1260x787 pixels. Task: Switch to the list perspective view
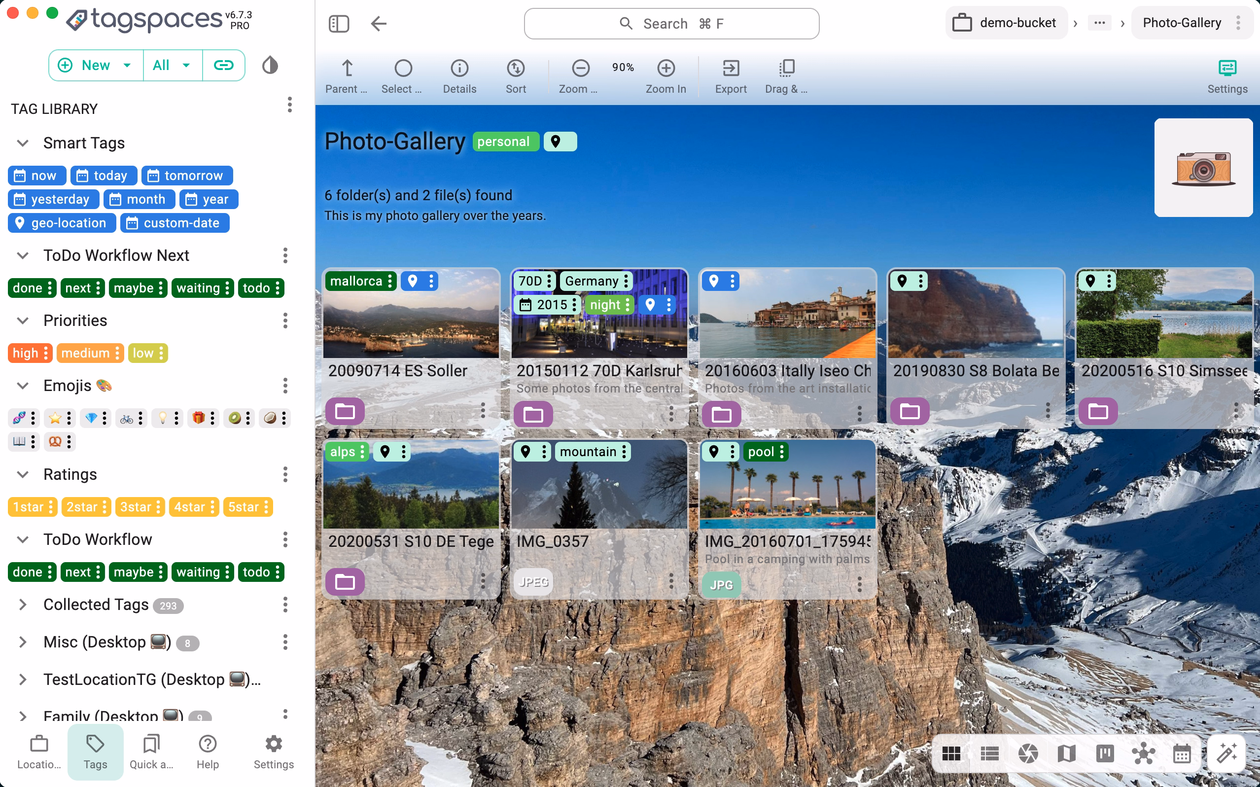[x=989, y=753]
